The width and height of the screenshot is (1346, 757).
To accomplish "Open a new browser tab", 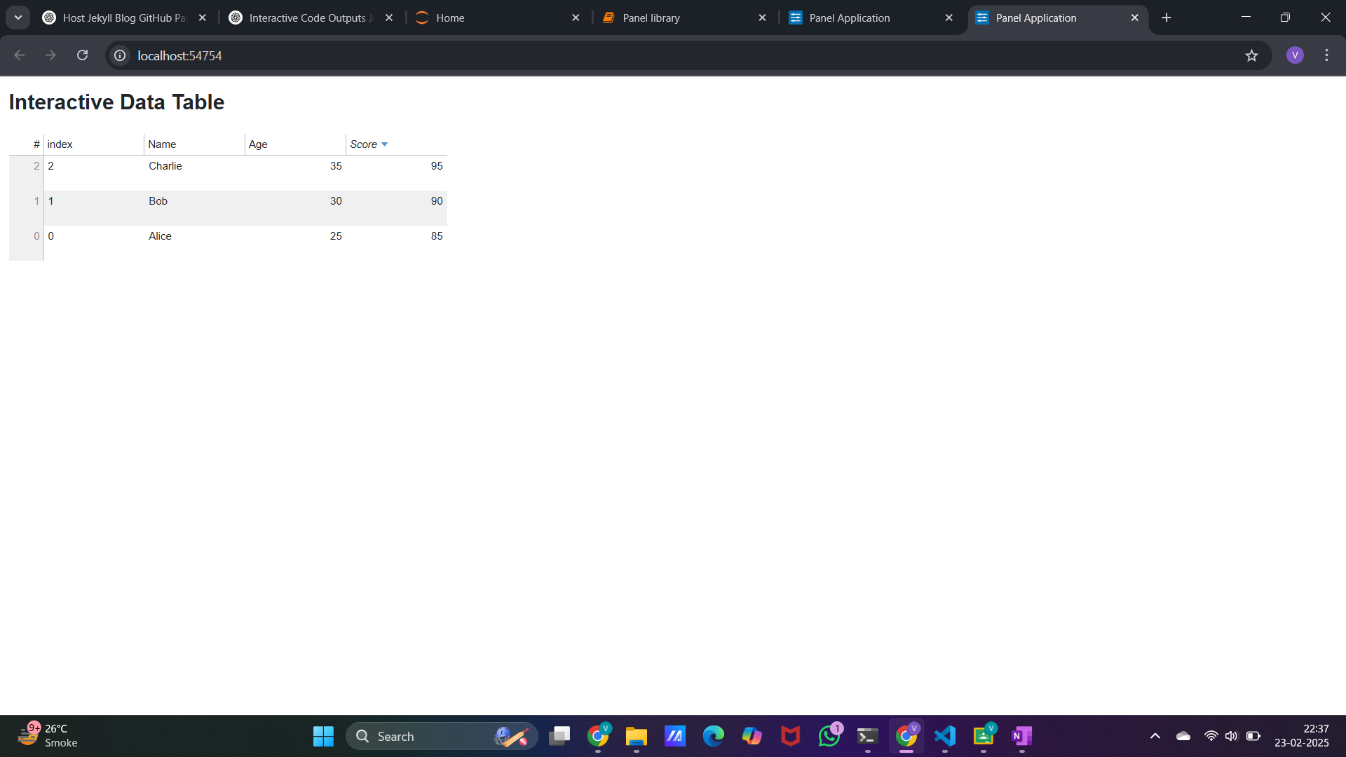I will (x=1166, y=17).
